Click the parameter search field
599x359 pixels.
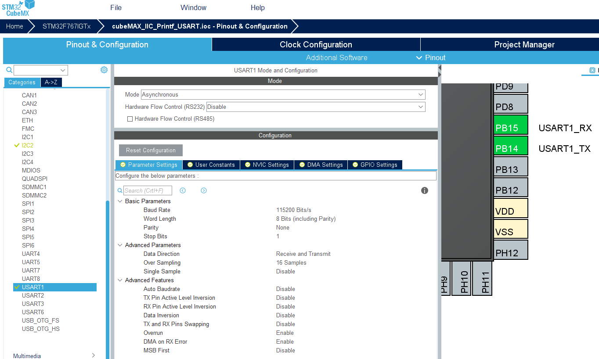[x=148, y=190]
